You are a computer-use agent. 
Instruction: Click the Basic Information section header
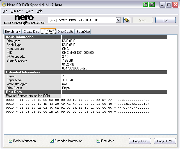pos(33,37)
